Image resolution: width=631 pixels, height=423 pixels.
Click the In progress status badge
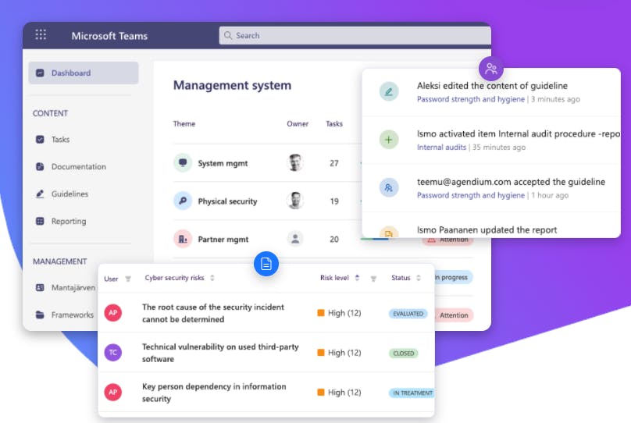click(454, 277)
